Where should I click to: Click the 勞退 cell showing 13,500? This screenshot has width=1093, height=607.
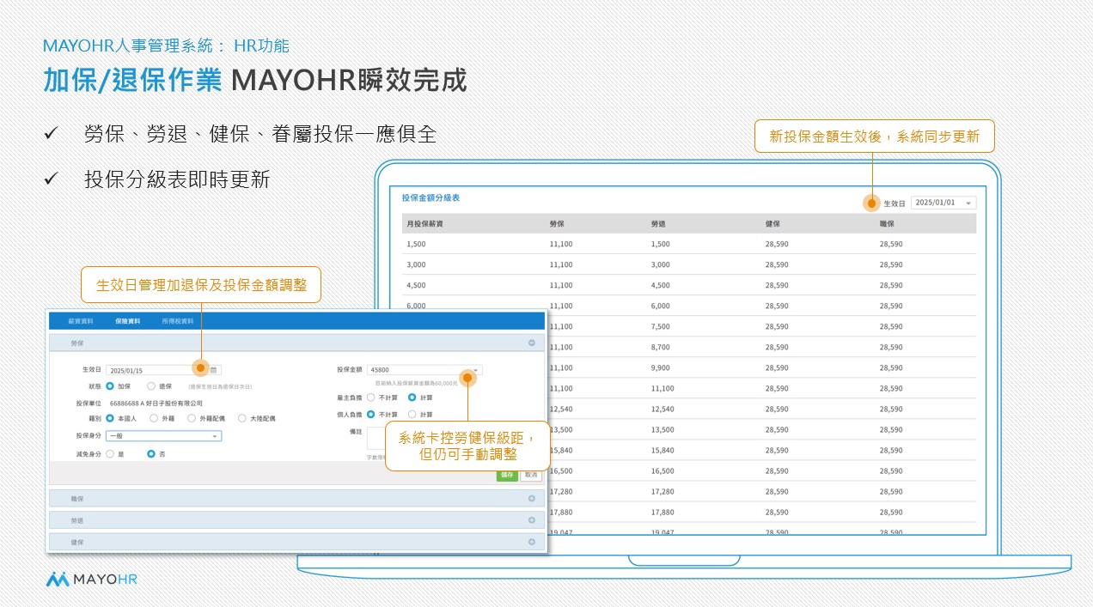coord(663,429)
